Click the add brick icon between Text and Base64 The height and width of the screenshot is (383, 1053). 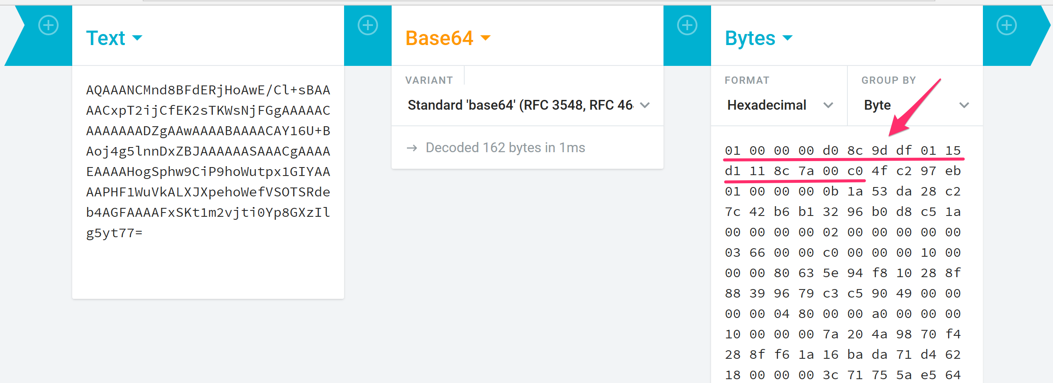click(368, 25)
